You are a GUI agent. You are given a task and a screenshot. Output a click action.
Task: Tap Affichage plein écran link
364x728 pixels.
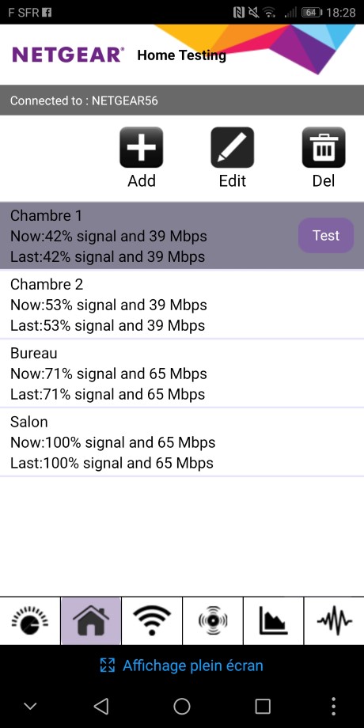[x=181, y=665]
